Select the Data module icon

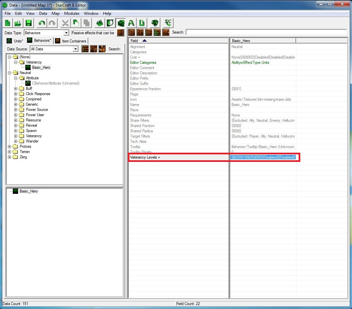pyautogui.click(x=121, y=23)
